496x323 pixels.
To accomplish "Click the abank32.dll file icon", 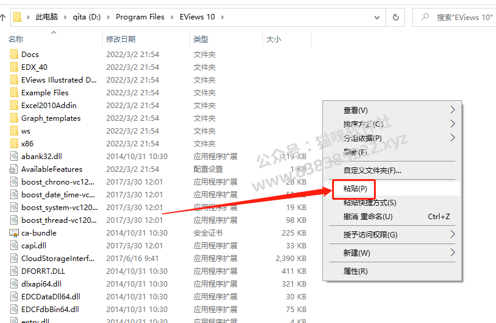I will [x=14, y=156].
